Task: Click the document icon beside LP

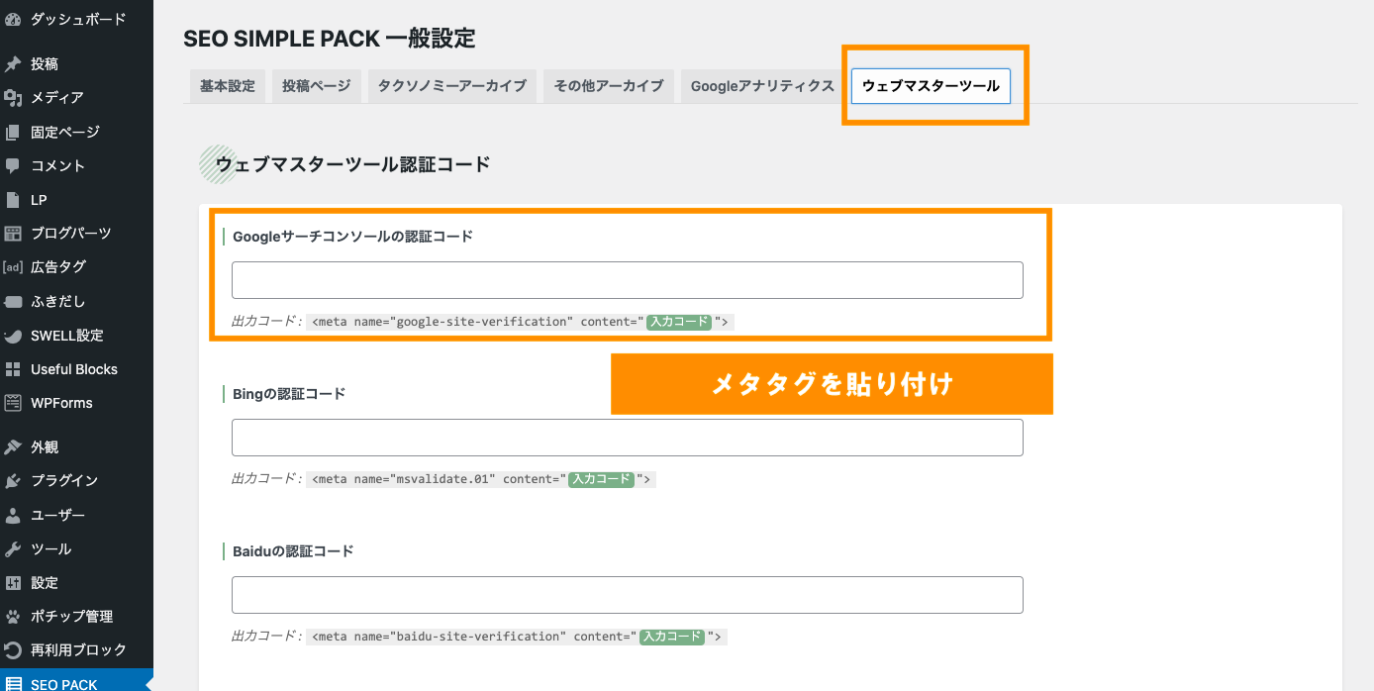Action: pos(13,200)
